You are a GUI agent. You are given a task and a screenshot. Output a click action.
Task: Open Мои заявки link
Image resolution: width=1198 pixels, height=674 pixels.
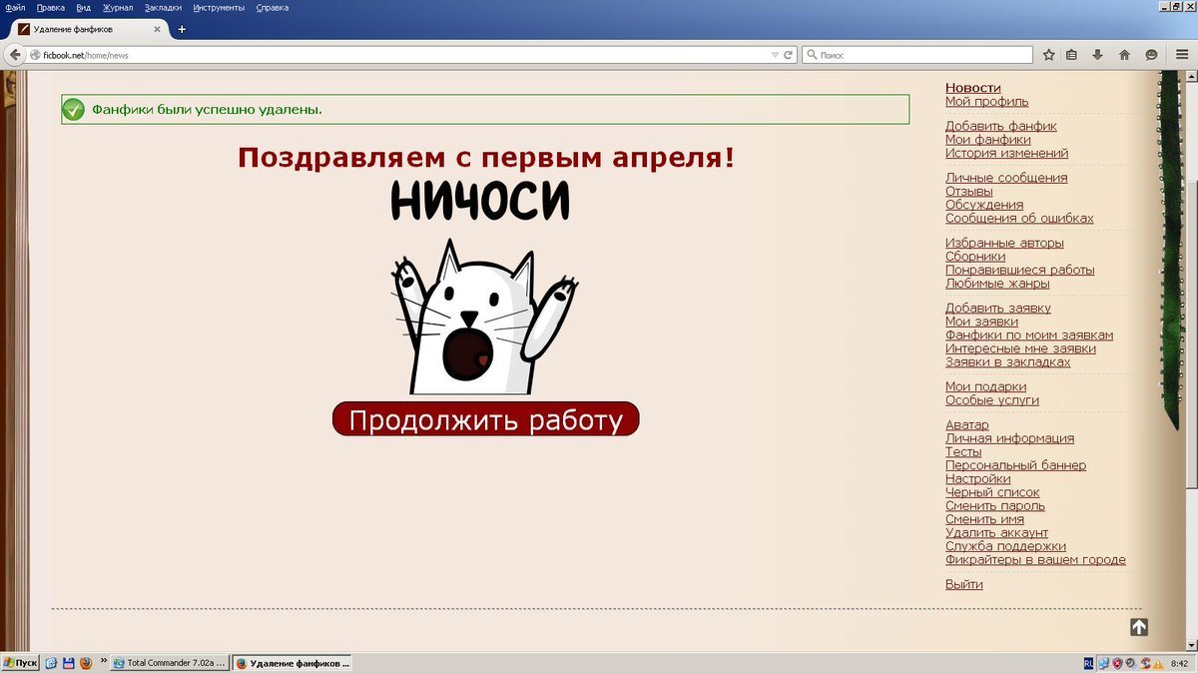point(982,322)
